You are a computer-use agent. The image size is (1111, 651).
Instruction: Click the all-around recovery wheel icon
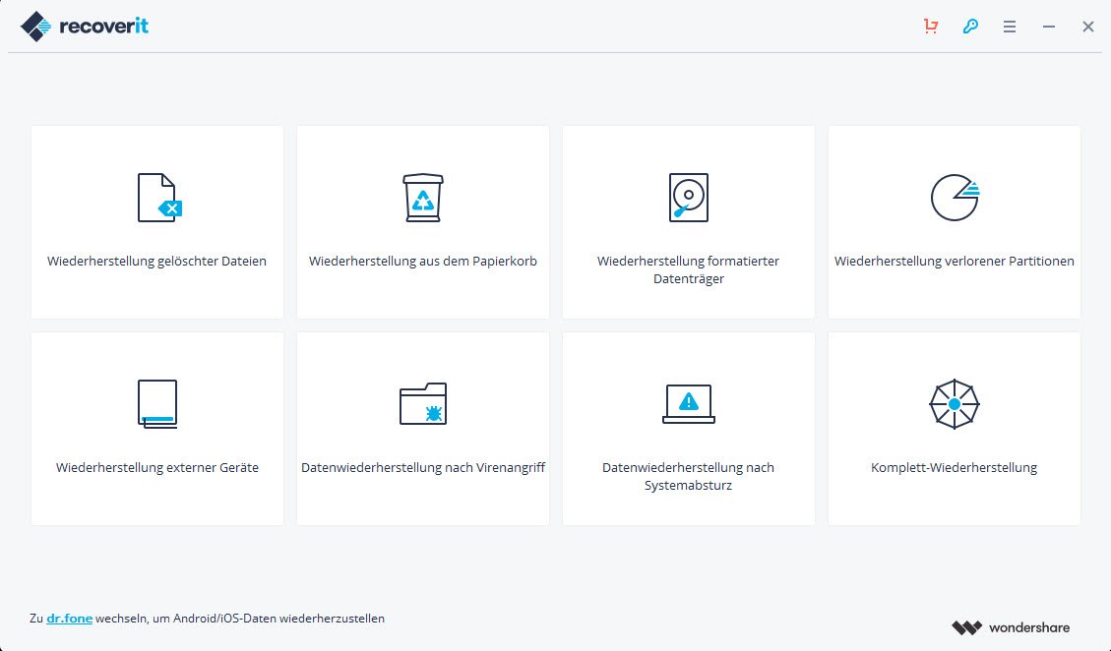pyautogui.click(x=955, y=404)
